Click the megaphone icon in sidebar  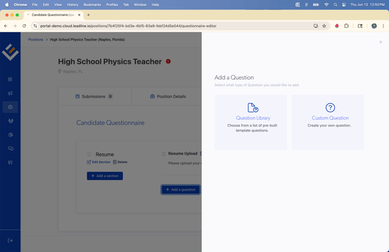[10, 93]
